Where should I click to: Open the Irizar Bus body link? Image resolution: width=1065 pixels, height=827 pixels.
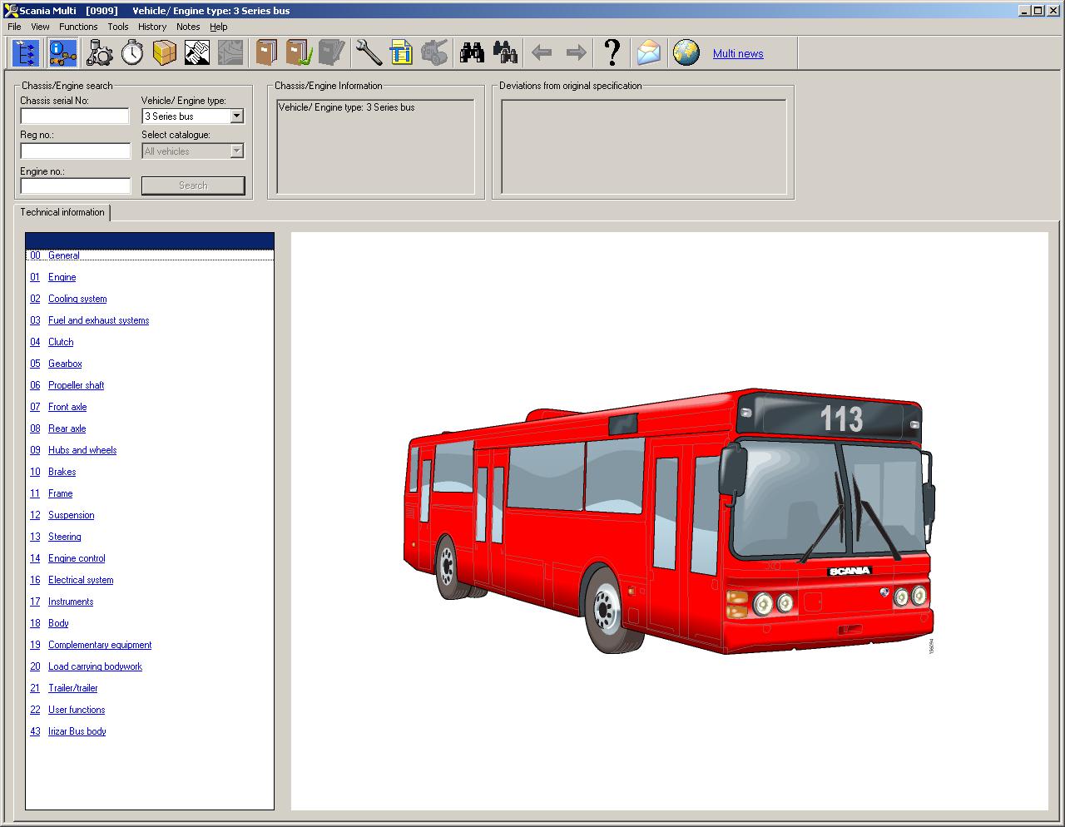click(x=77, y=731)
